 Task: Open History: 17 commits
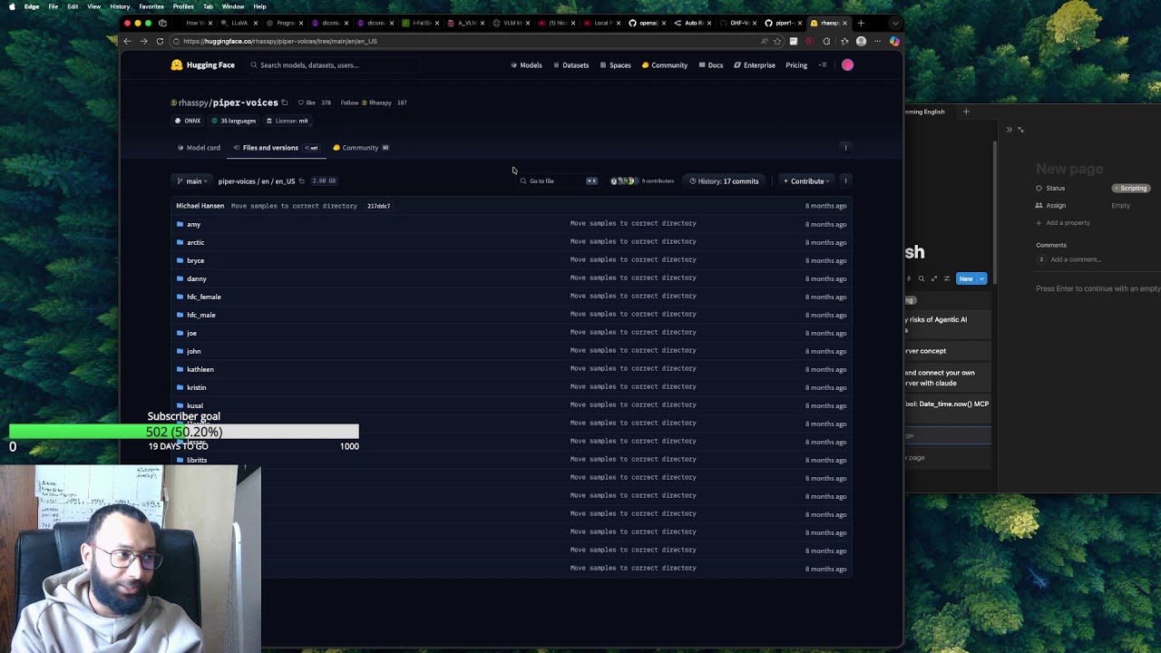724,181
